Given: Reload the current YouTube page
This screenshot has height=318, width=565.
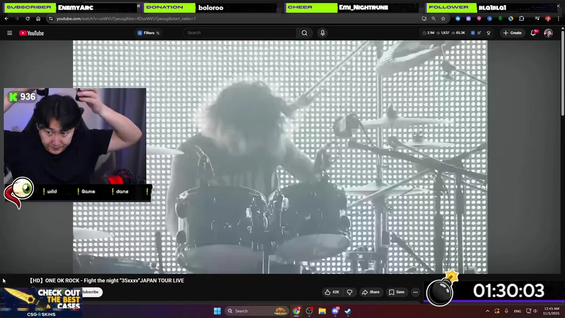Looking at the screenshot, I should click(27, 19).
